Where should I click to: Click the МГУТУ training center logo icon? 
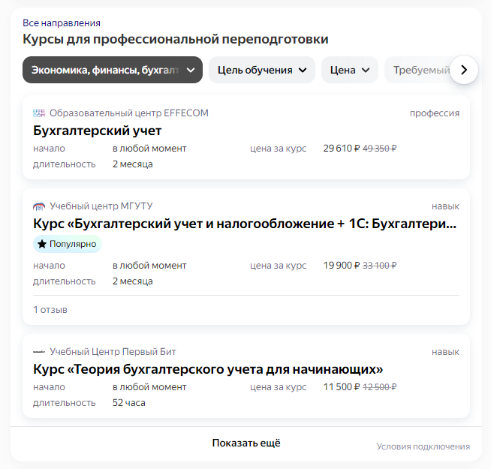pyautogui.click(x=39, y=206)
